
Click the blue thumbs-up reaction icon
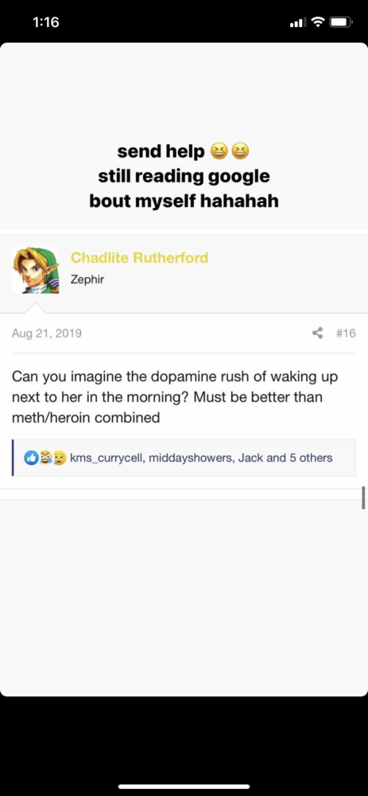[30, 458]
